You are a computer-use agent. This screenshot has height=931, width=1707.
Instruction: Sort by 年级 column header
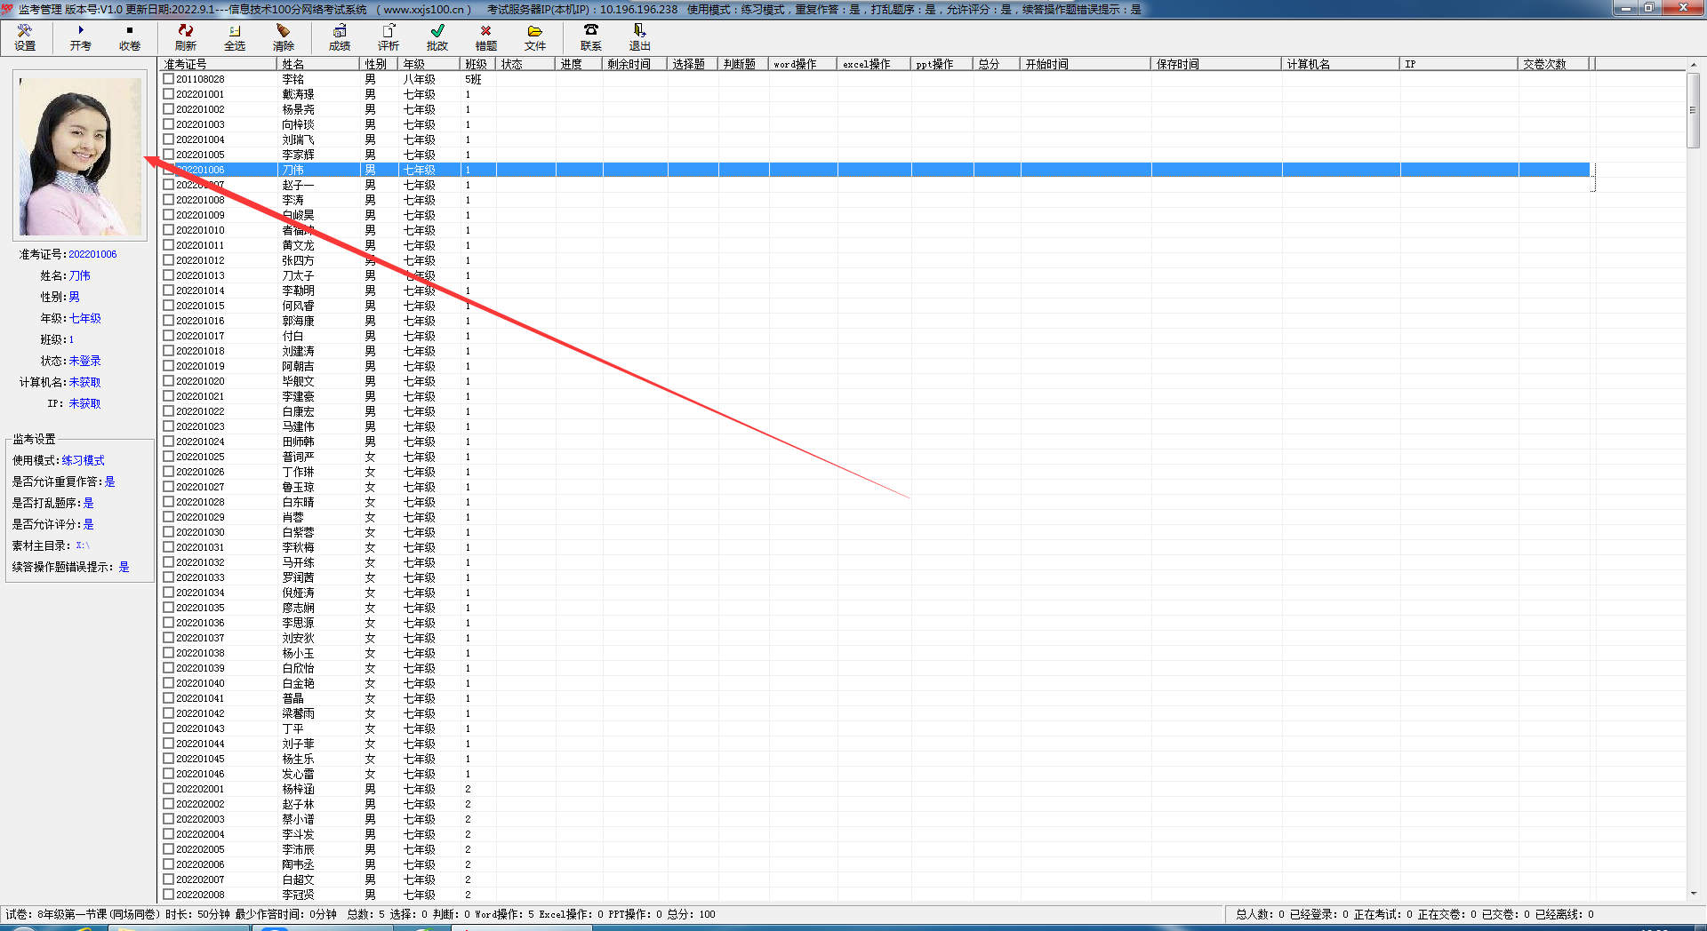pyautogui.click(x=429, y=64)
